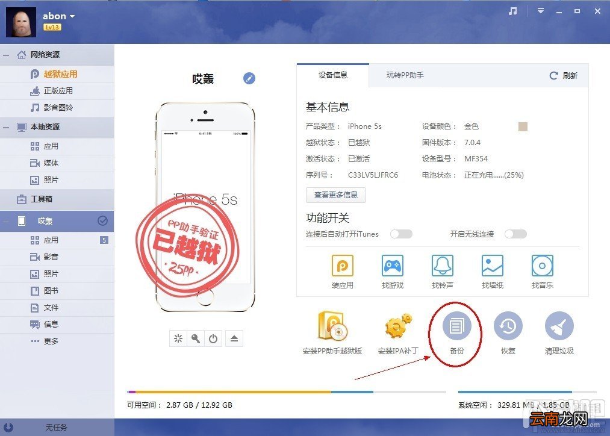Image resolution: width=610 pixels, height=436 pixels.
Task: Expand 更多 more items in sidebar
Action: click(57, 341)
